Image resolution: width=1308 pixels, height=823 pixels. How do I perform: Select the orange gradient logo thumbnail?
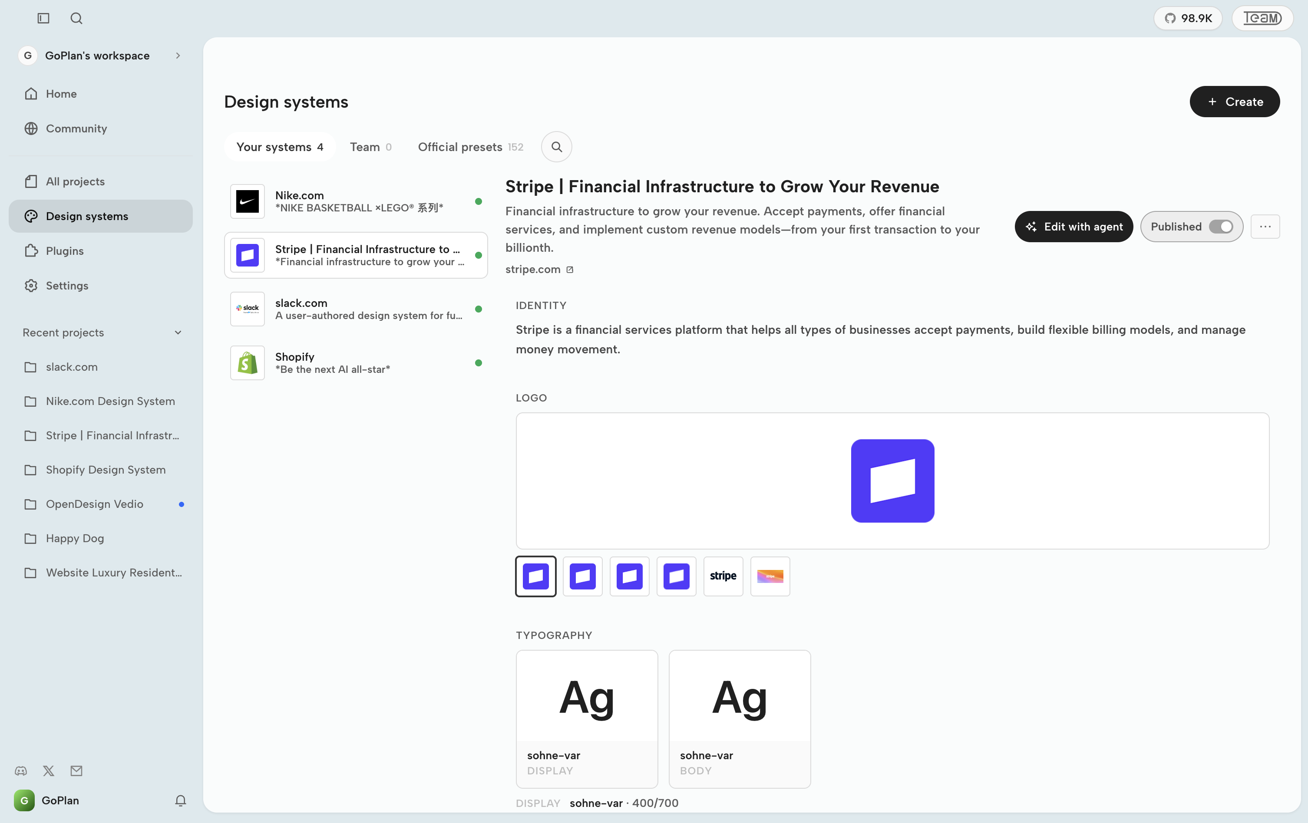[x=770, y=576]
